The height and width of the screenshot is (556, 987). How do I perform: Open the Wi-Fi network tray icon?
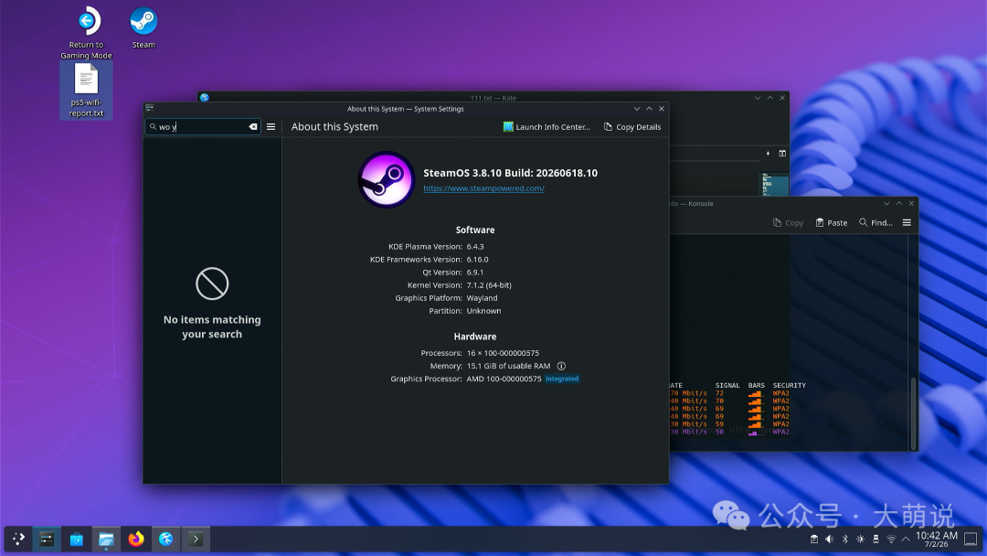(891, 539)
